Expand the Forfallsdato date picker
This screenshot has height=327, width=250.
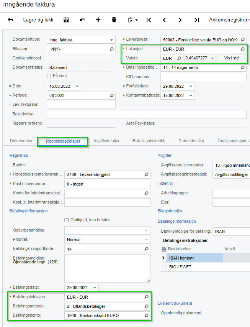(x=191, y=86)
